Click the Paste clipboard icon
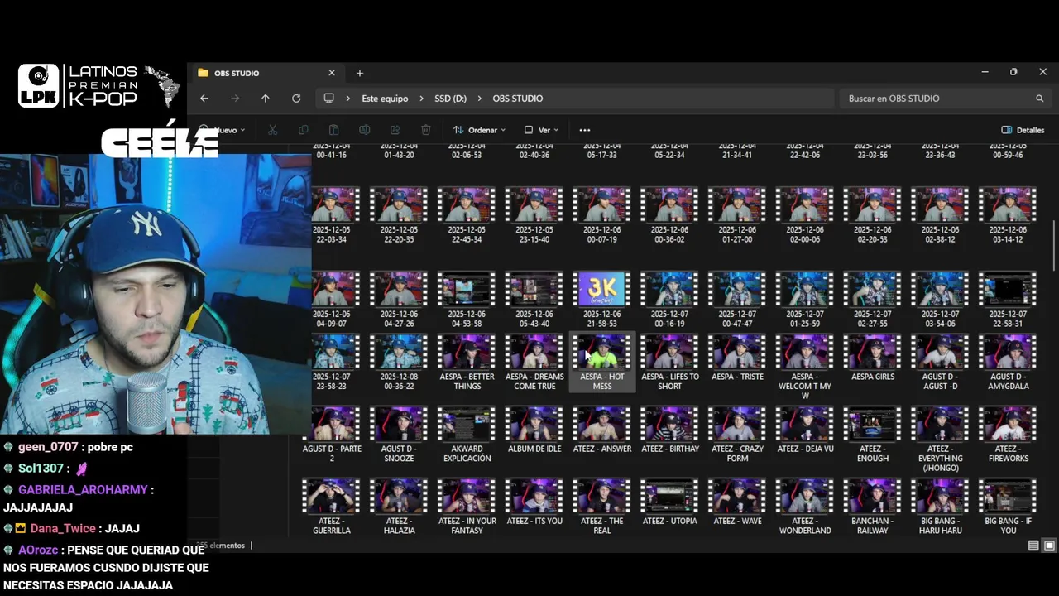 coord(333,130)
